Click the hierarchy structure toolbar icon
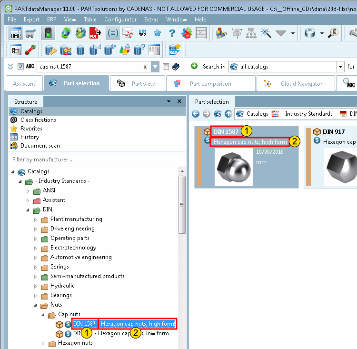Viewport: 357px width, 349px height. pos(251,33)
